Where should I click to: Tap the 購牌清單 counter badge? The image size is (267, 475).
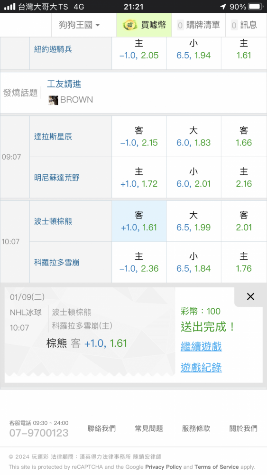181,25
